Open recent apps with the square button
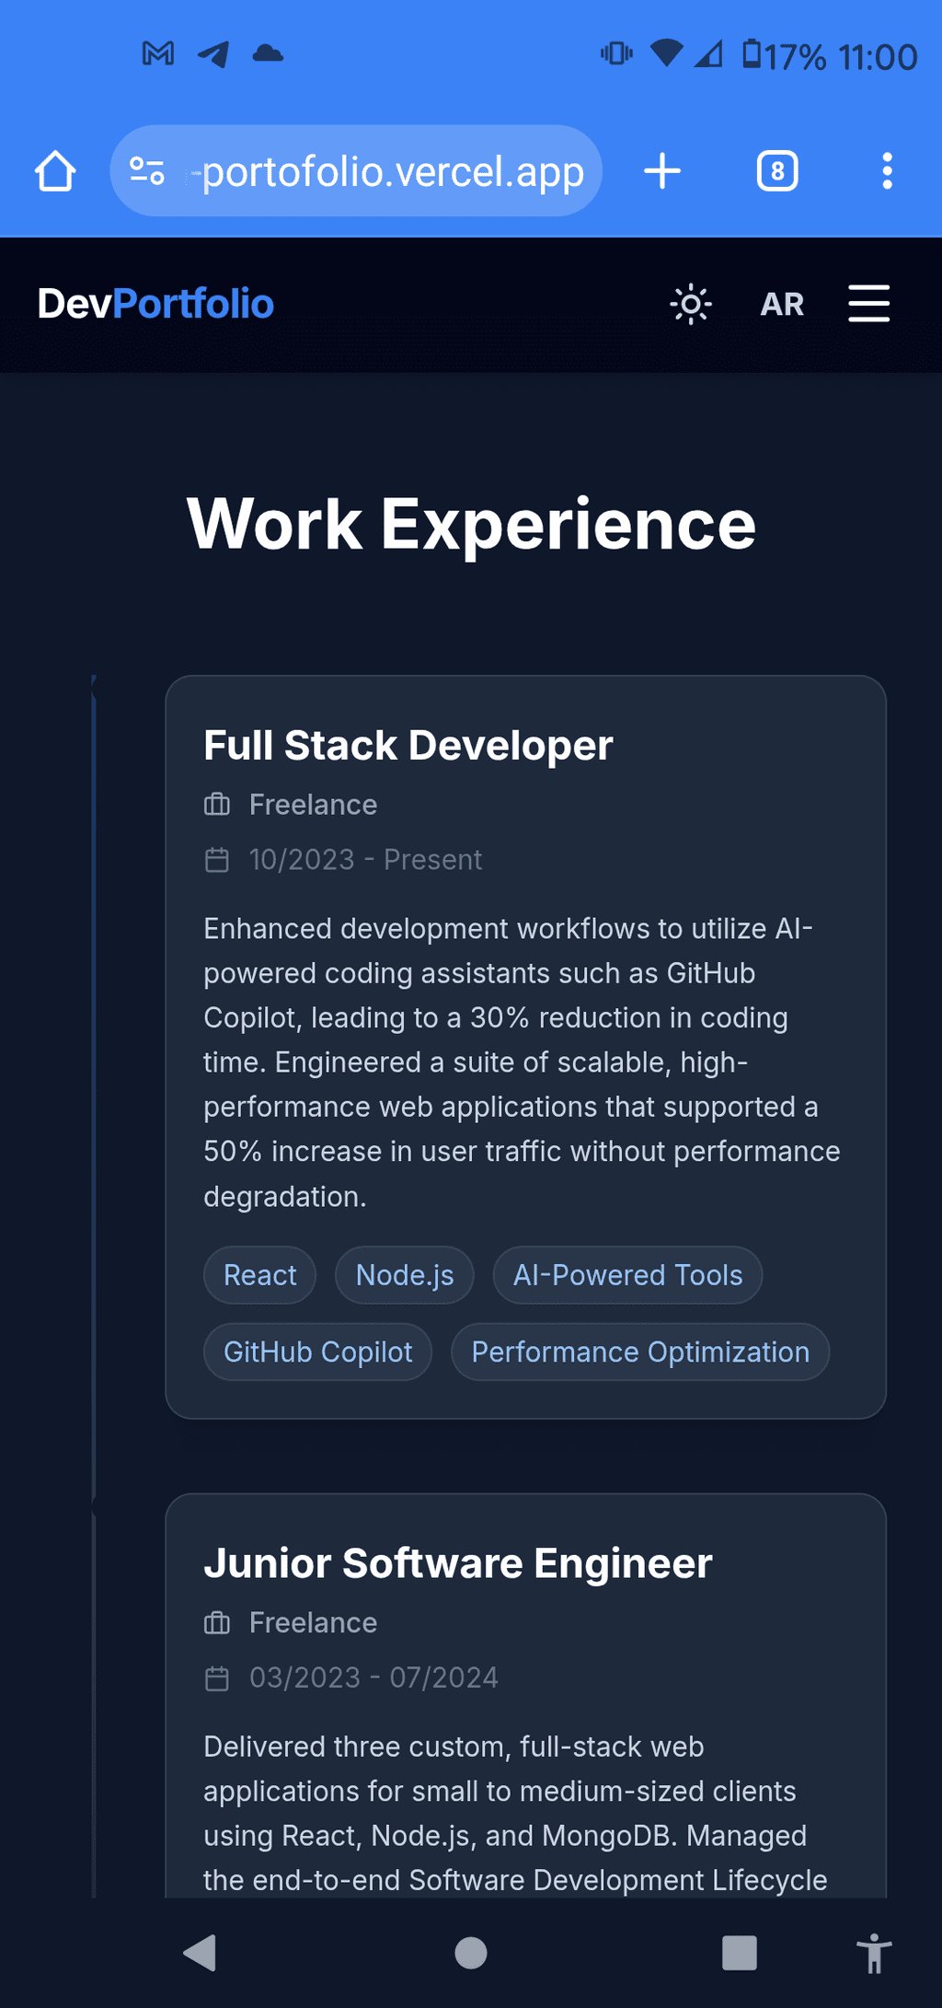 point(740,1953)
